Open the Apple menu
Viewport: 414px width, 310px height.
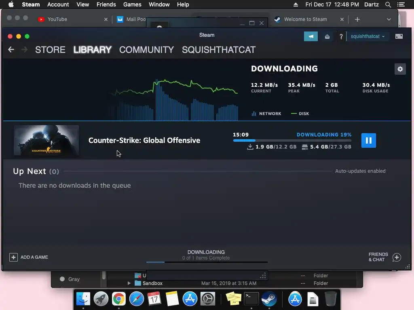11,4
